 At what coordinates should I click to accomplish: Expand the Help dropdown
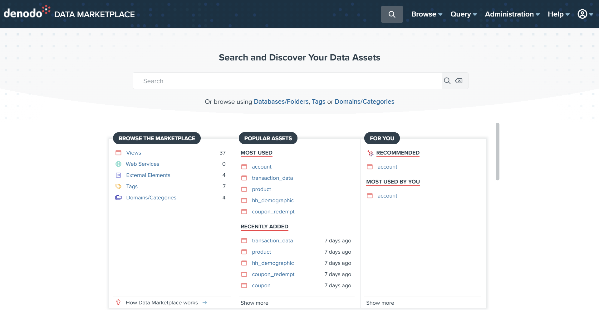[x=556, y=14]
